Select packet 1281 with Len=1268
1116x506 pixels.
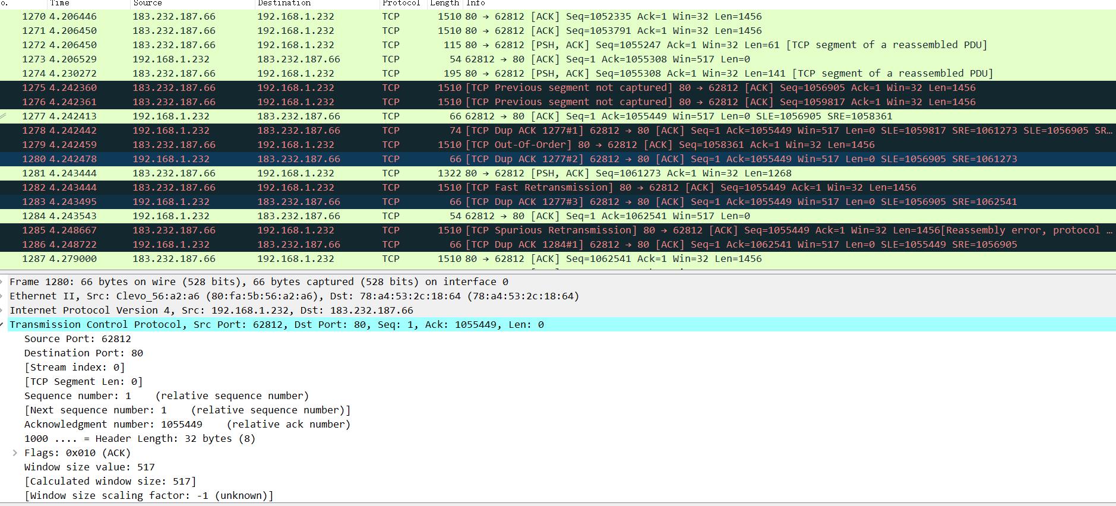pos(558,173)
